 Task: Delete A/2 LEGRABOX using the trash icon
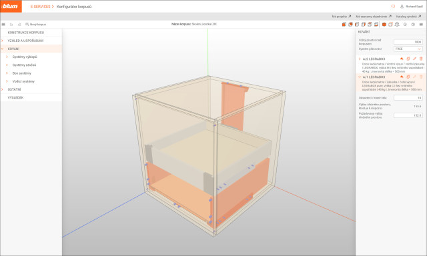pos(421,59)
